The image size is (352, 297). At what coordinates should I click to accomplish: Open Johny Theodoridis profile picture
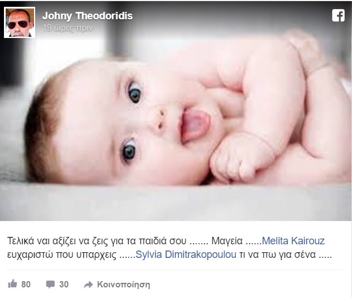pos(19,22)
